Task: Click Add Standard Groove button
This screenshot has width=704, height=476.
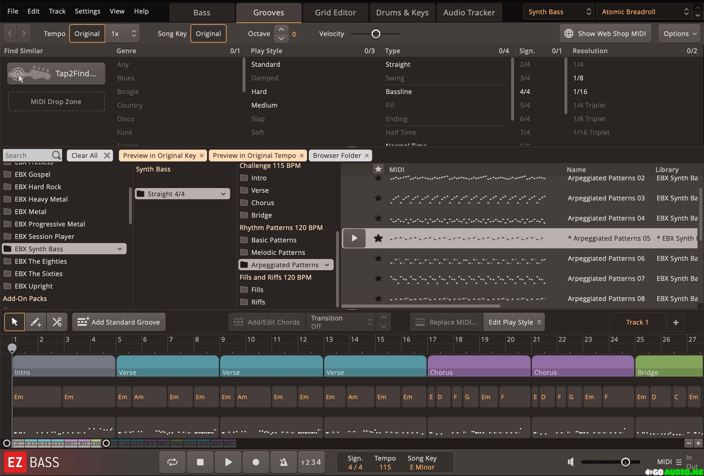Action: (x=119, y=322)
